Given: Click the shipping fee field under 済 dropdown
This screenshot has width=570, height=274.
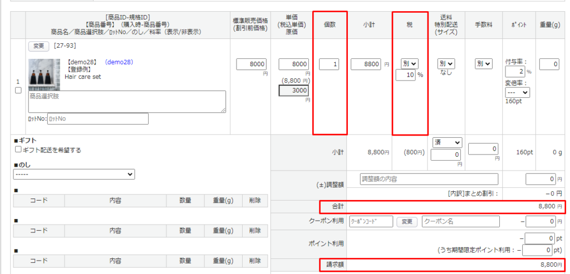Looking at the screenshot, I should (446, 155).
